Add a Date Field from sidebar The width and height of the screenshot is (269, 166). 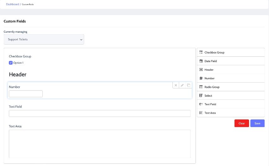pyautogui.click(x=231, y=61)
